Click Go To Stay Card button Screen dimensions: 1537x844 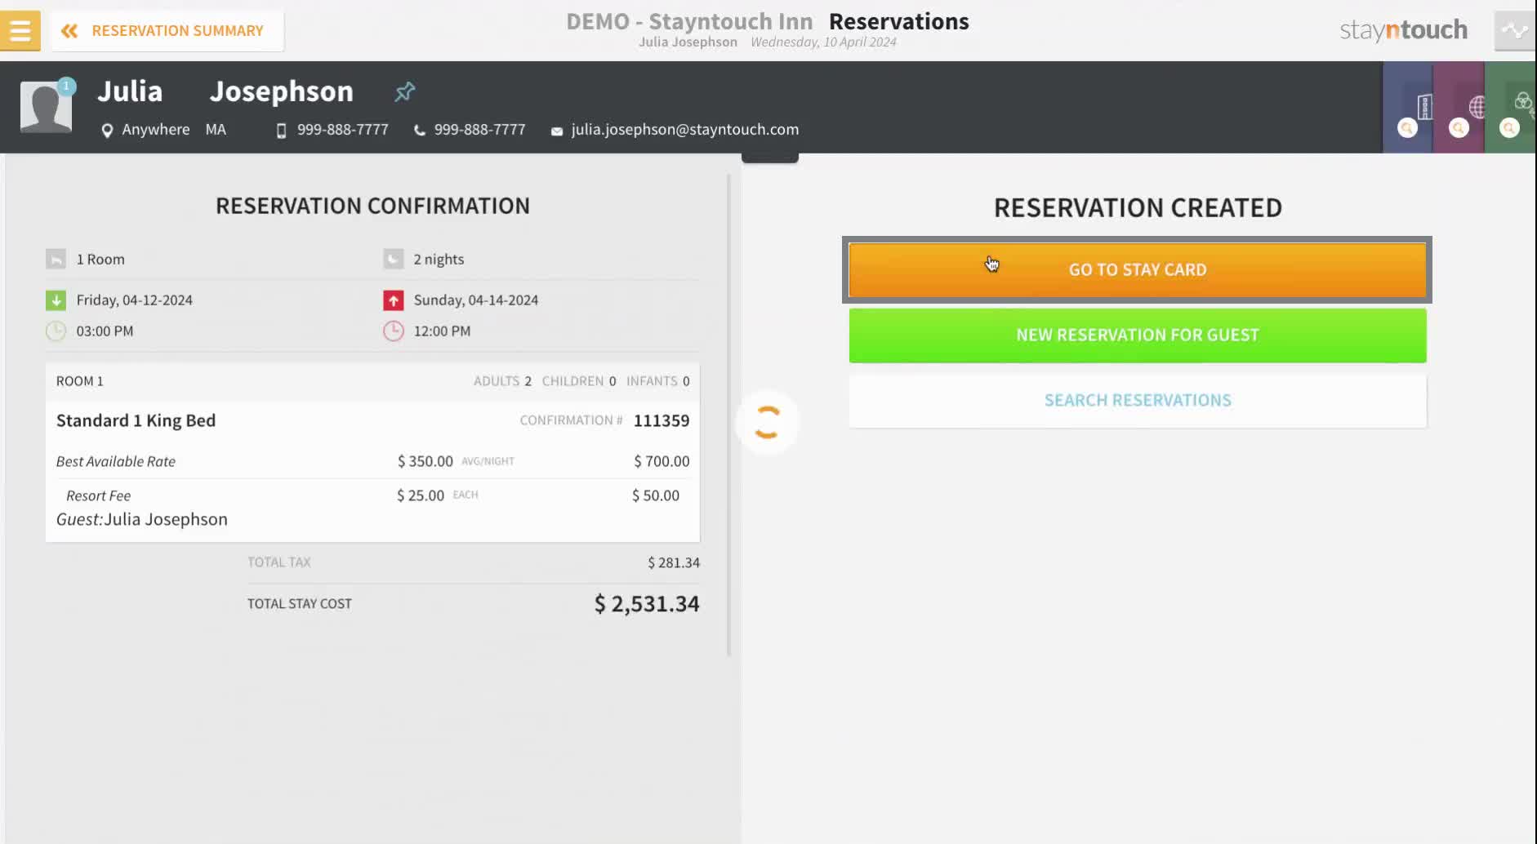click(x=1137, y=270)
